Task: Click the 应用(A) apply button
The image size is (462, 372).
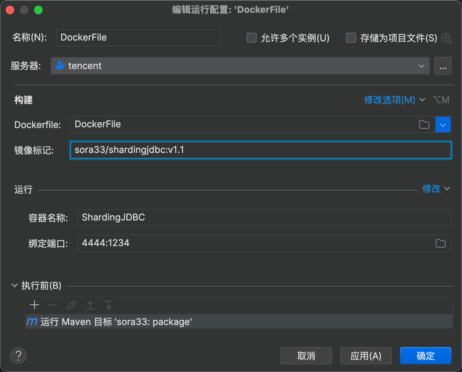Action: click(366, 356)
